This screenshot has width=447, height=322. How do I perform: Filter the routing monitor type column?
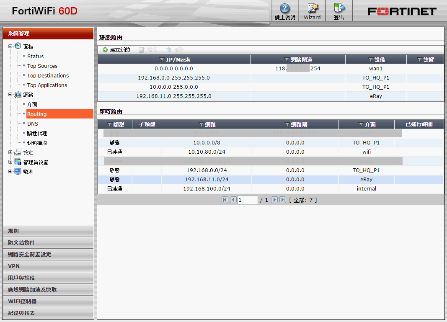pyautogui.click(x=109, y=124)
